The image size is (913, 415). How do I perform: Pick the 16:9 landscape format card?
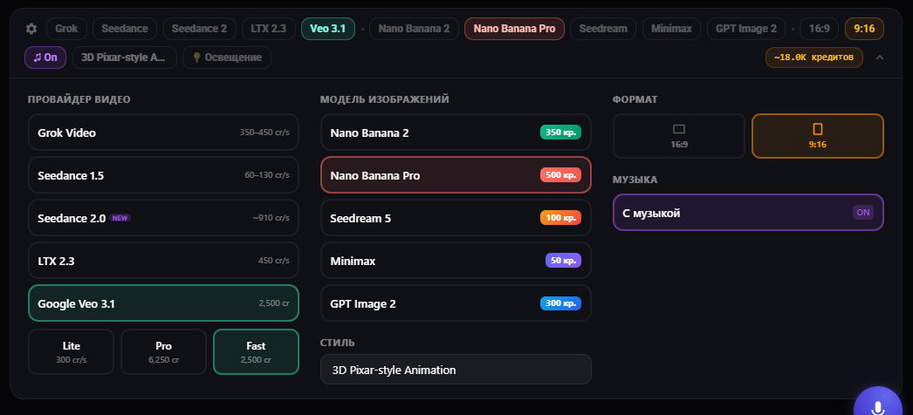[x=679, y=136]
